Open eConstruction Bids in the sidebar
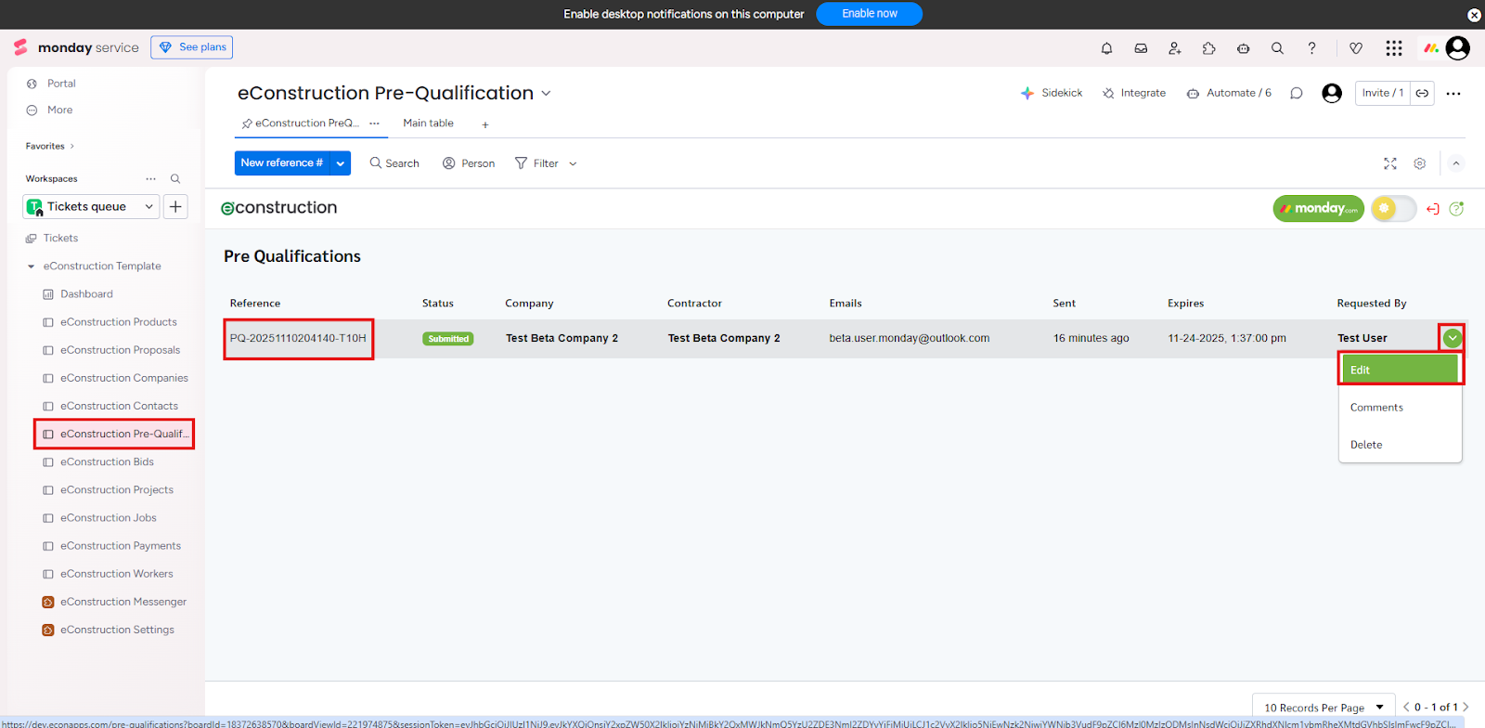The image size is (1485, 728). click(107, 462)
